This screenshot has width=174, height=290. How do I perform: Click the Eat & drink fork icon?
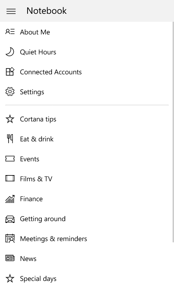(10, 139)
